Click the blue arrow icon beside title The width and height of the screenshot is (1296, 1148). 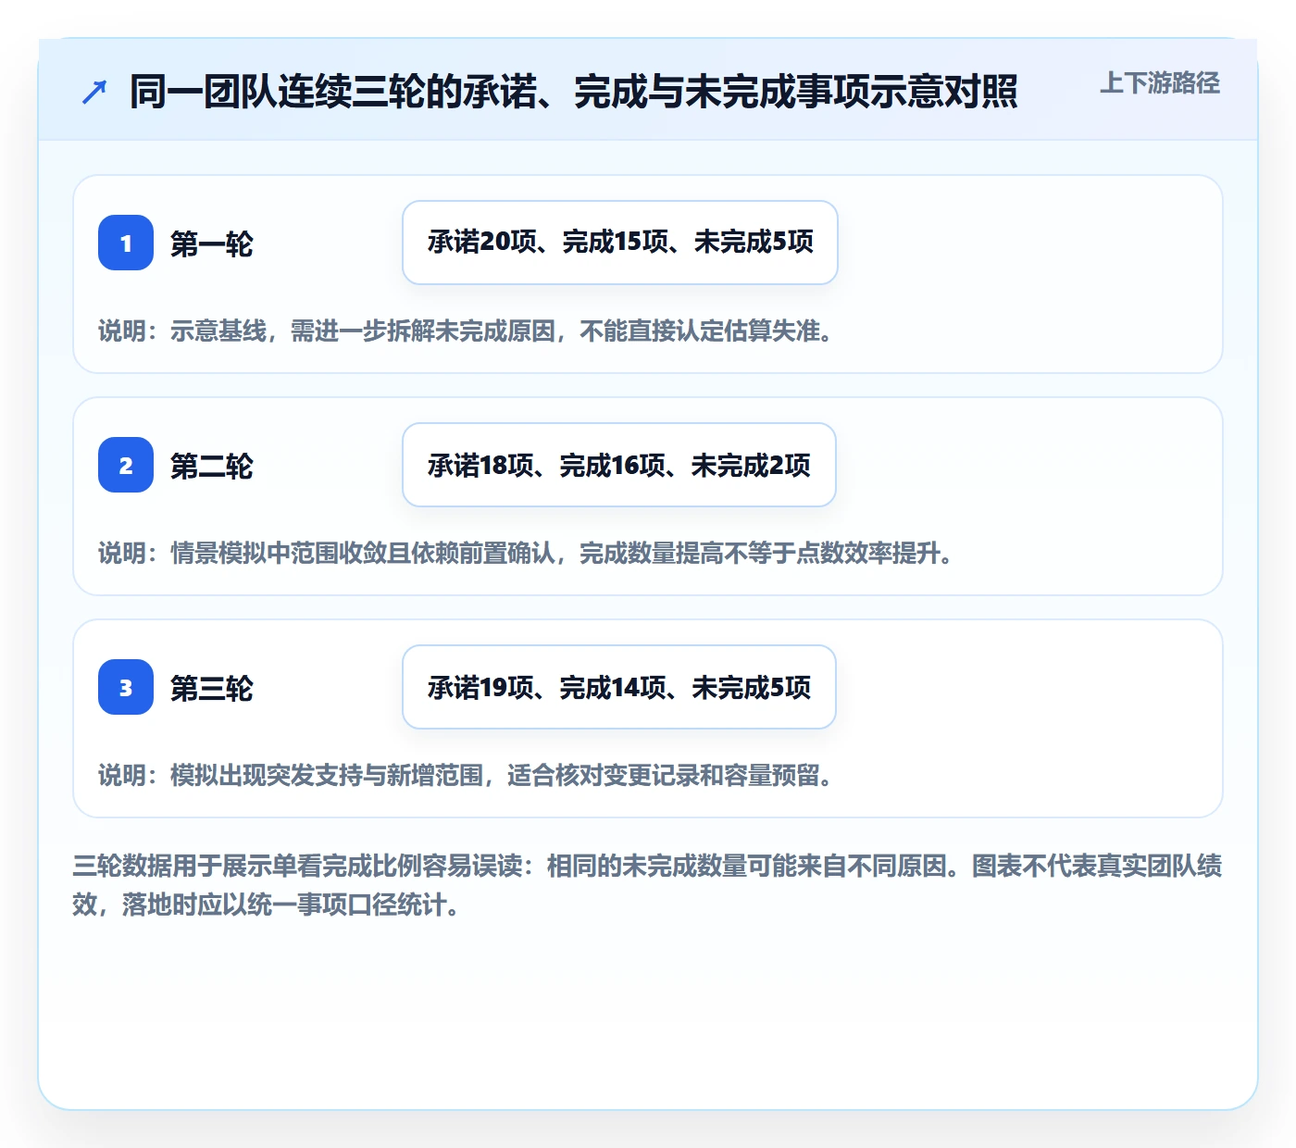point(94,93)
